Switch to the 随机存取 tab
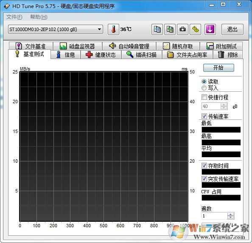 [178, 46]
